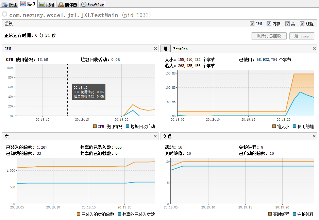The image size is (319, 220).
Task: Open the Profiler tab
Action: [92, 4]
